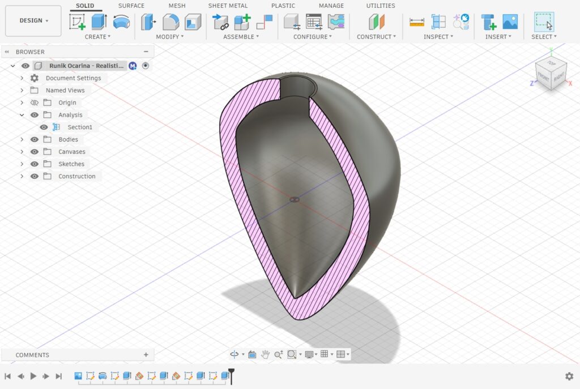Expand the Named Views node
The height and width of the screenshot is (389, 580).
pos(22,90)
